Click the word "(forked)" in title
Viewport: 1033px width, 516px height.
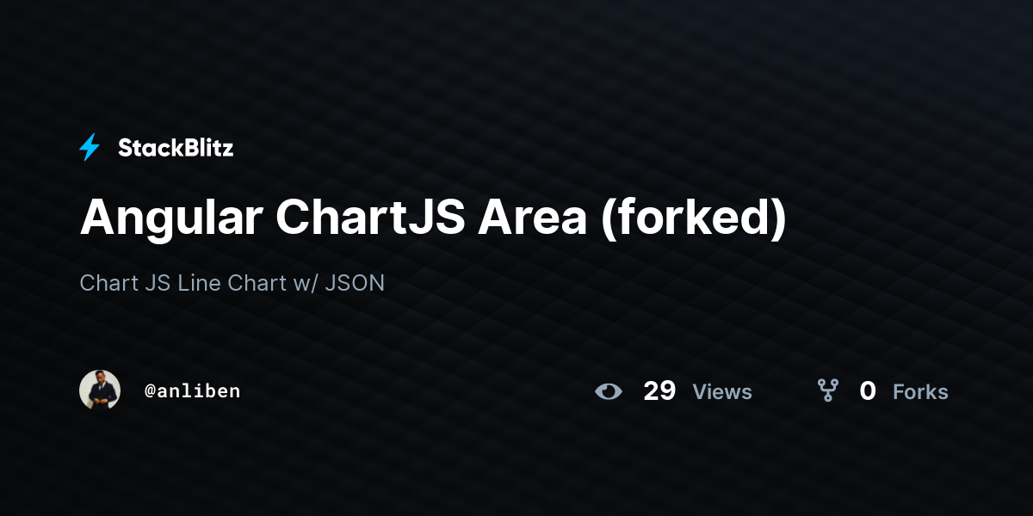(x=693, y=218)
